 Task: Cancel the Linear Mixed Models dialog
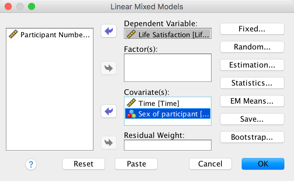click(x=210, y=164)
